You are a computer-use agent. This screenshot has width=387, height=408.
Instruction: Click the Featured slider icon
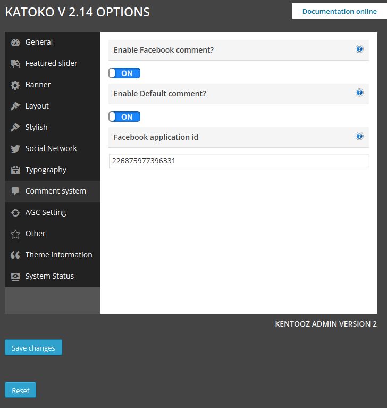point(15,64)
